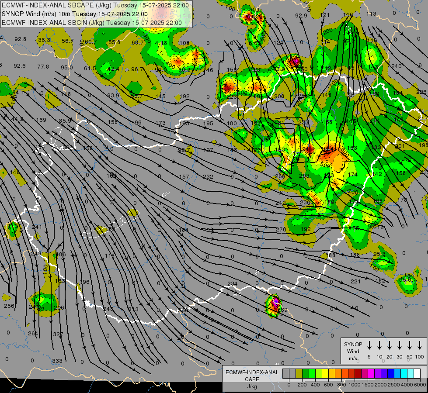This screenshot has width=428, height=393.
Task: Click the 2500 tick label in CAPE legend
Action: [x=394, y=385]
